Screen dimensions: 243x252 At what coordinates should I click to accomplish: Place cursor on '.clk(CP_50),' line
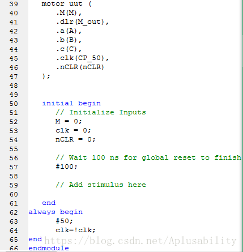click(x=82, y=58)
